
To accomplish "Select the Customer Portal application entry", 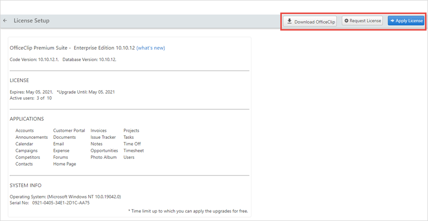I will [x=69, y=131].
